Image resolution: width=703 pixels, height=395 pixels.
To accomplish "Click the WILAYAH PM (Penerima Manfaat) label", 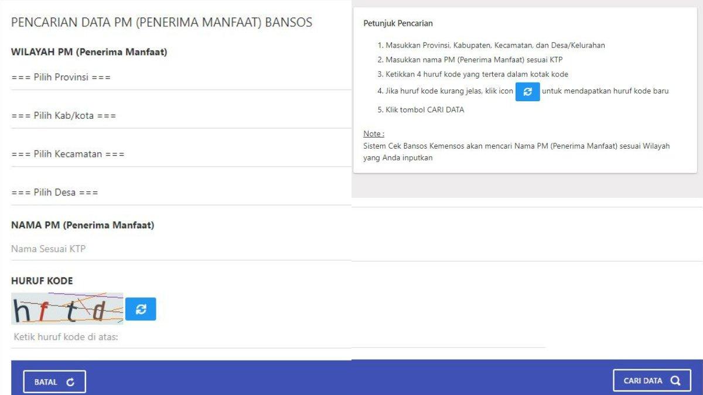I will pyautogui.click(x=89, y=52).
